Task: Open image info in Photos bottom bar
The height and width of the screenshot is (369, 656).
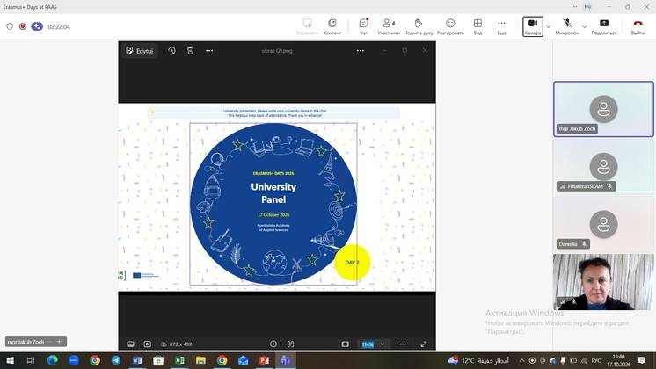Action: click(273, 344)
